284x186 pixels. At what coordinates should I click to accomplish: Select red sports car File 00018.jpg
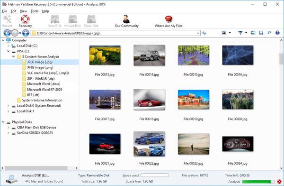[x=149, y=100]
